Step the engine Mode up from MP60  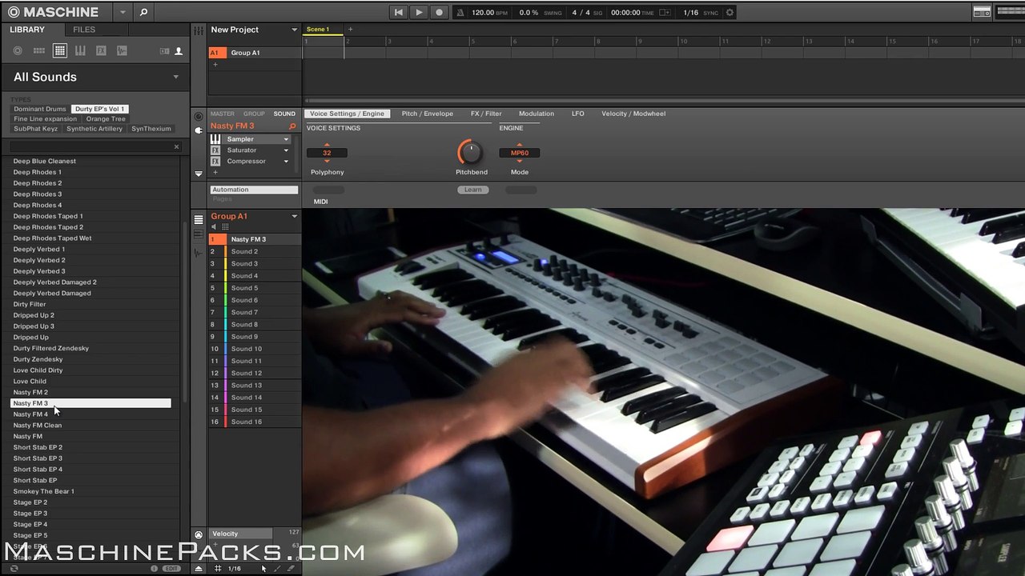pyautogui.click(x=520, y=145)
